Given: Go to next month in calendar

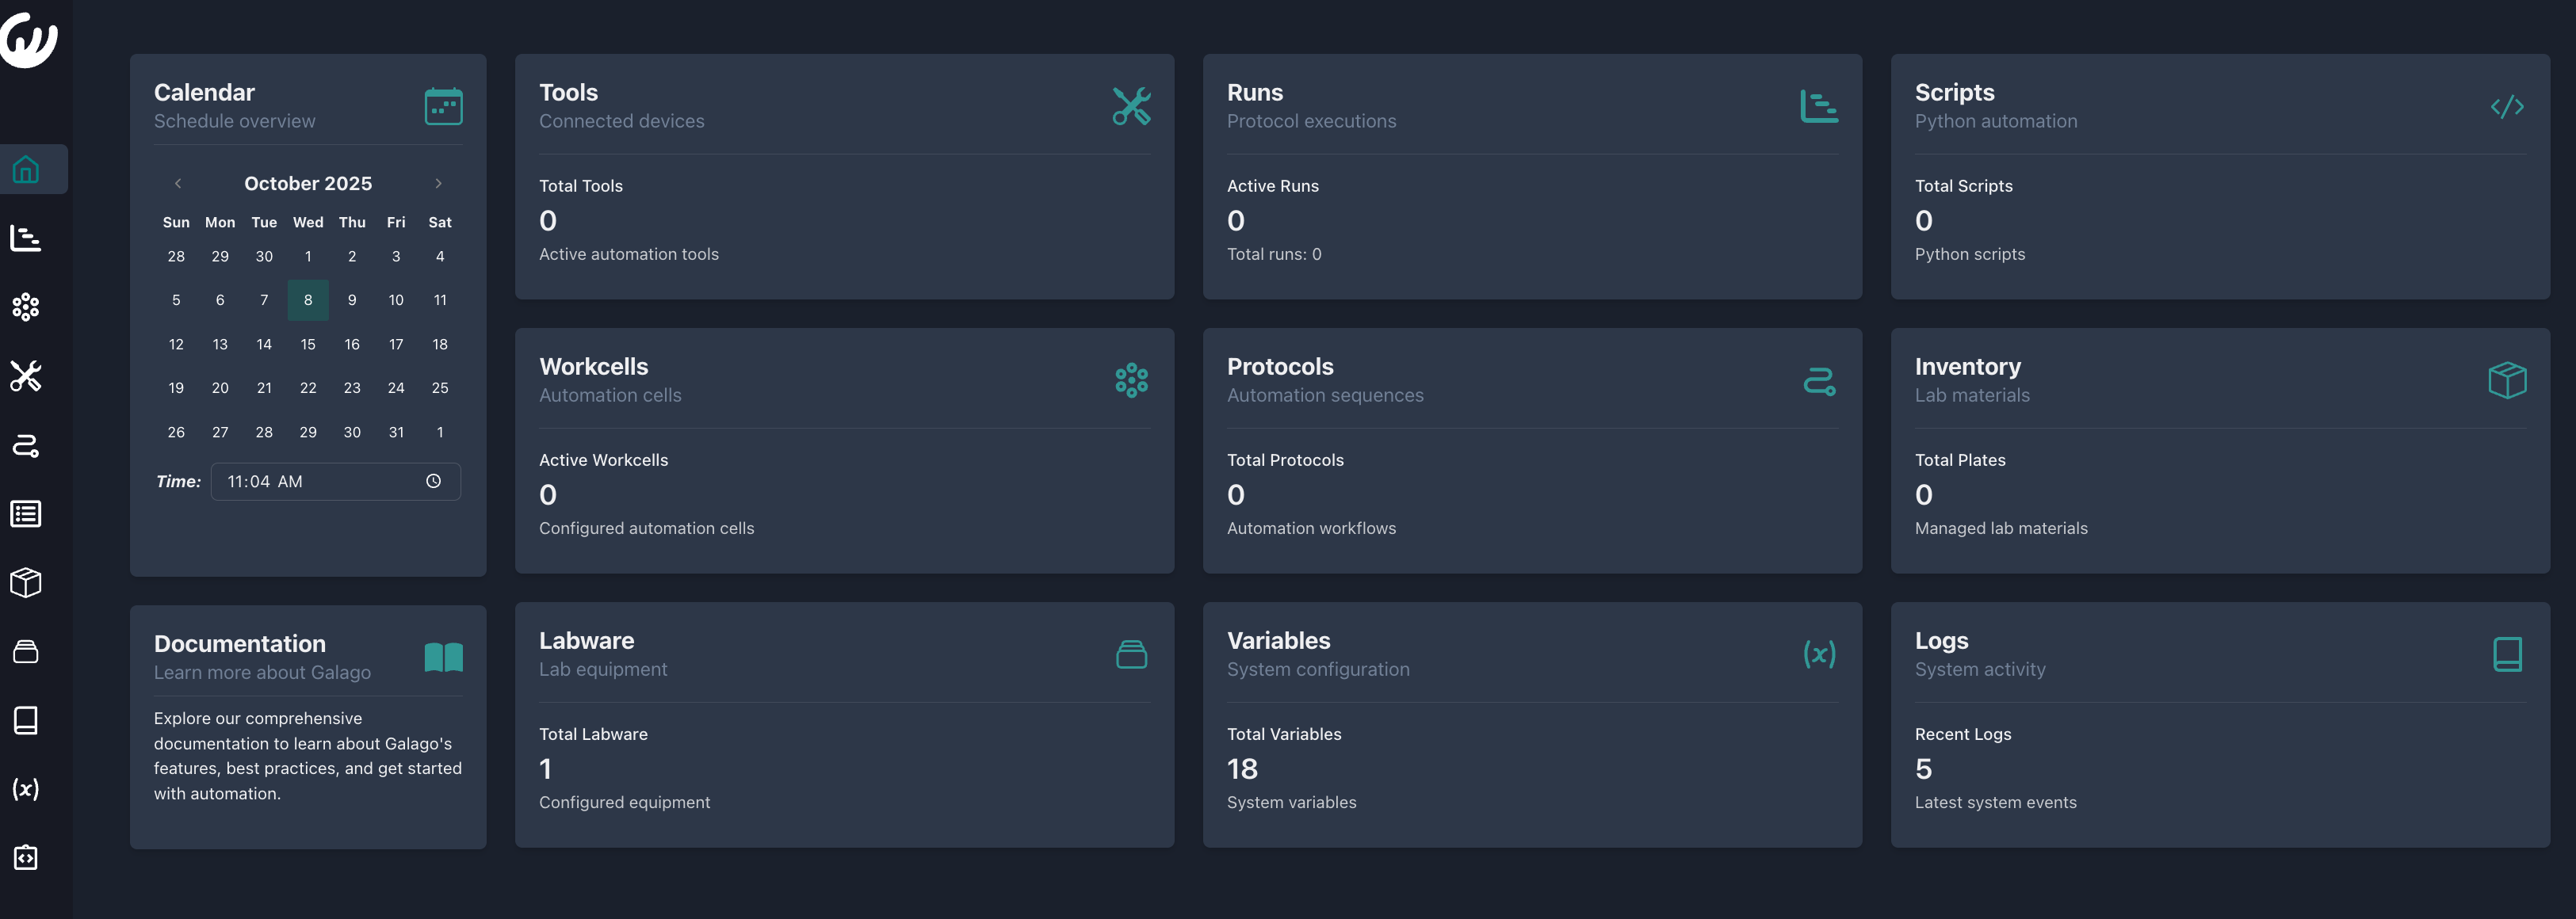Looking at the screenshot, I should (x=438, y=183).
